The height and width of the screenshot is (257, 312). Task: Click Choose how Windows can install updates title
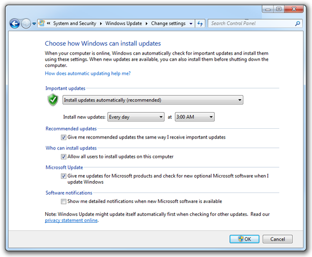pyautogui.click(x=102, y=44)
